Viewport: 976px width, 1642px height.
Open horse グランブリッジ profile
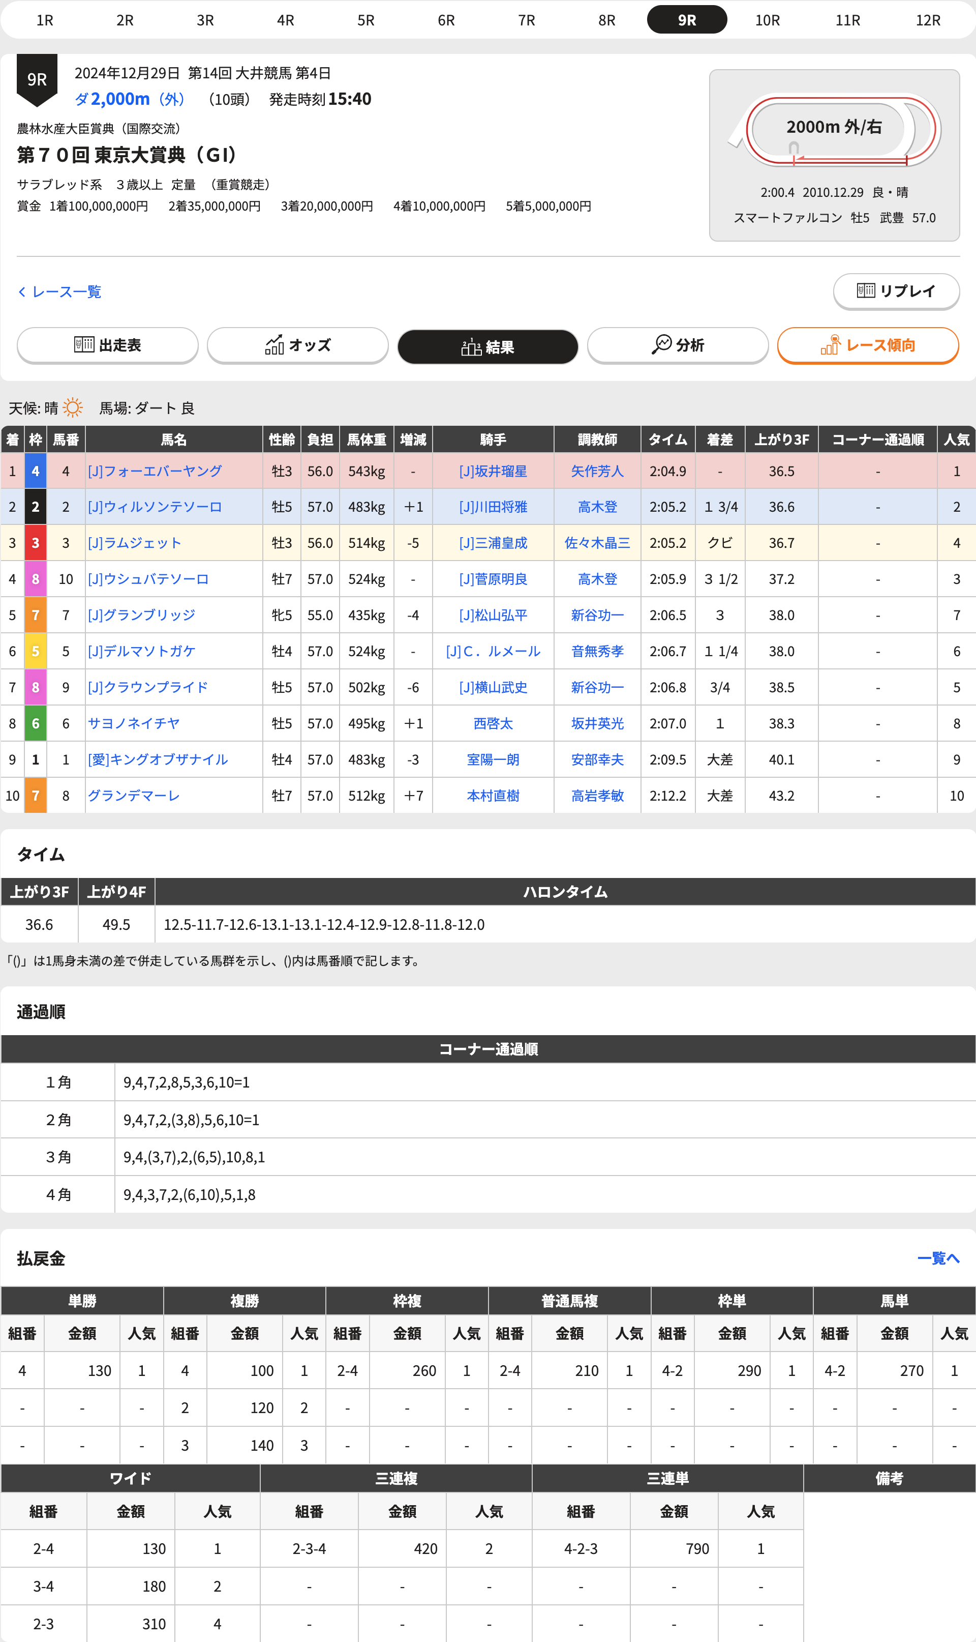(x=141, y=614)
